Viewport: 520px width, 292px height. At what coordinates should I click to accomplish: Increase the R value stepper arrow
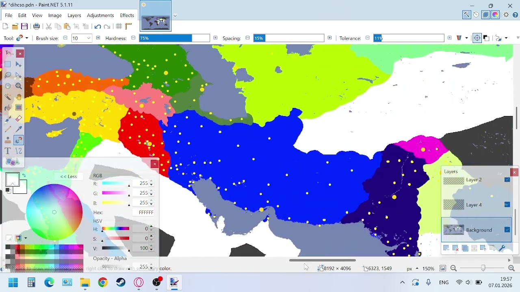(151, 182)
